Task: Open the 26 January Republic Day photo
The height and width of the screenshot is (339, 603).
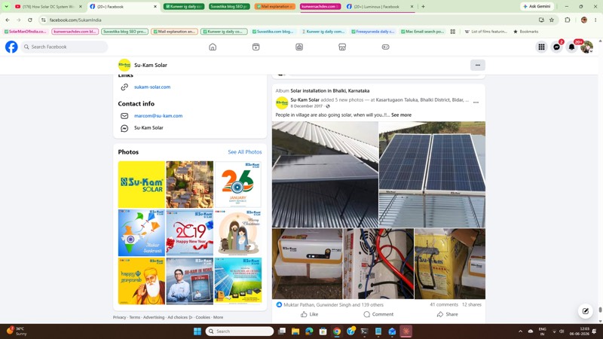Action: click(238, 185)
